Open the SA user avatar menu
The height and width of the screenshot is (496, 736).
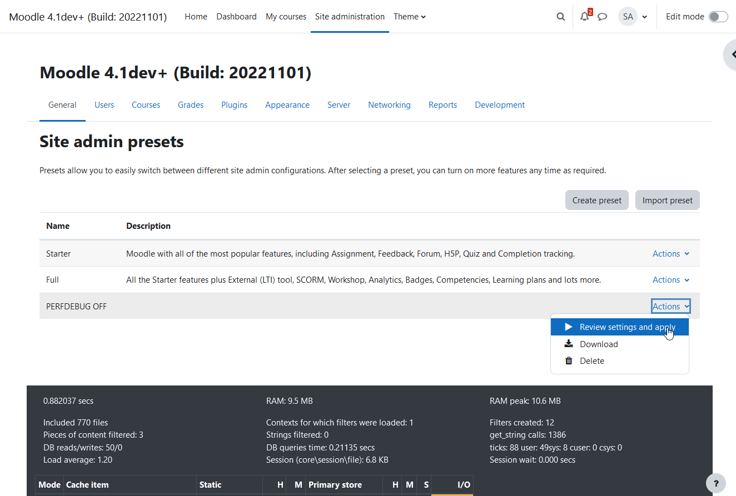[628, 17]
